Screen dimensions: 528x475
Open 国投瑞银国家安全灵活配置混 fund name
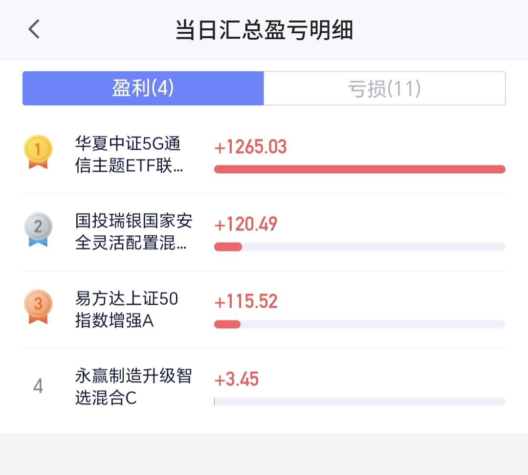pyautogui.click(x=133, y=232)
